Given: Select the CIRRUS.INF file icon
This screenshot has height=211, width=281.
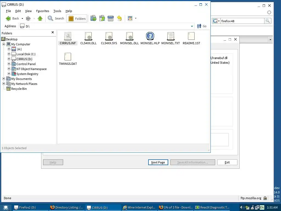Looking at the screenshot, I should [68, 36].
